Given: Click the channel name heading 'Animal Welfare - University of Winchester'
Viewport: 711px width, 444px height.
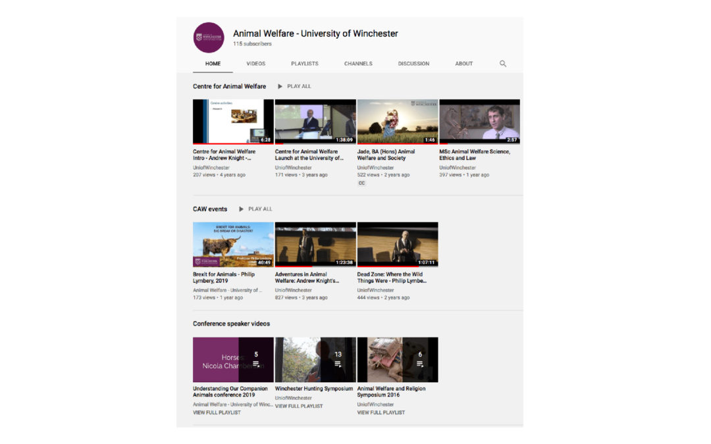Looking at the screenshot, I should pos(315,34).
